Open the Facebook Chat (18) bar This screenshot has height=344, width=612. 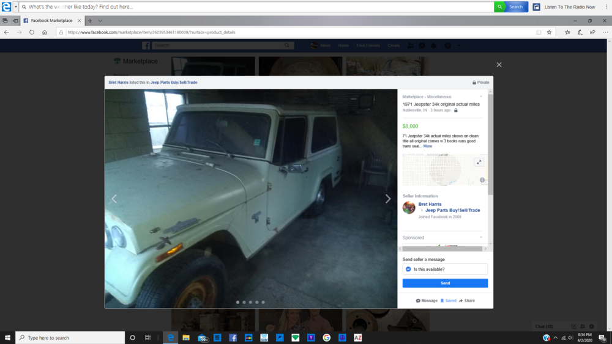coord(545,326)
